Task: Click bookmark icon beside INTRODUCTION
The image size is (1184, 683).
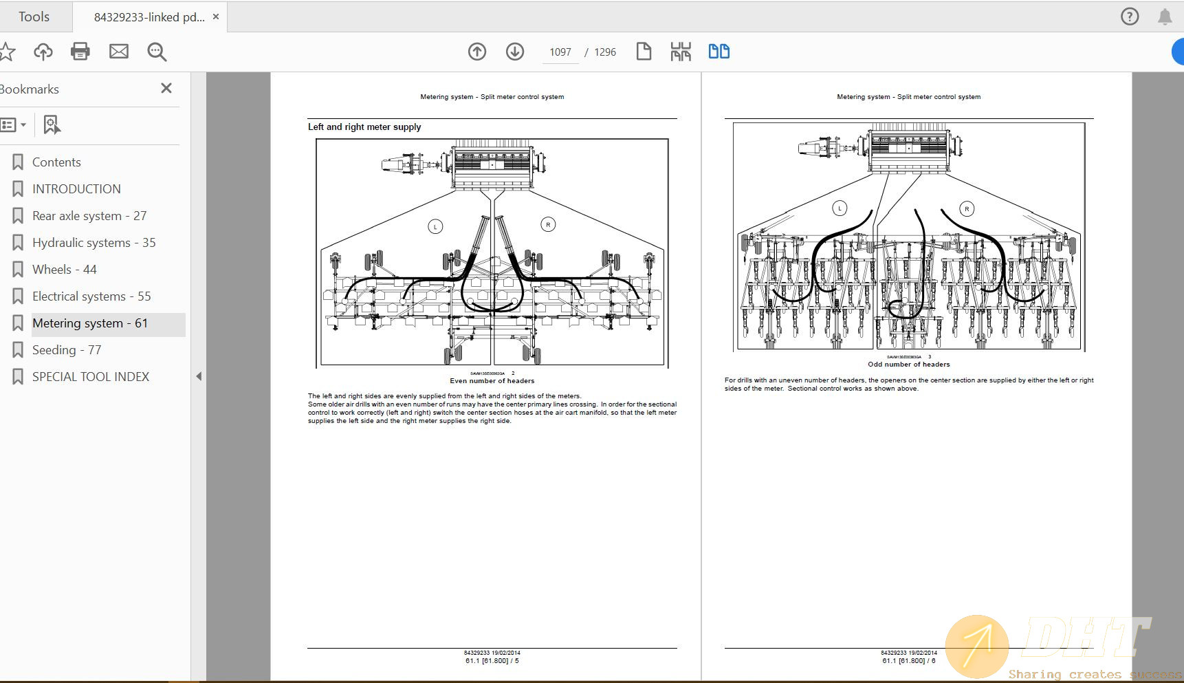Action: click(x=18, y=189)
